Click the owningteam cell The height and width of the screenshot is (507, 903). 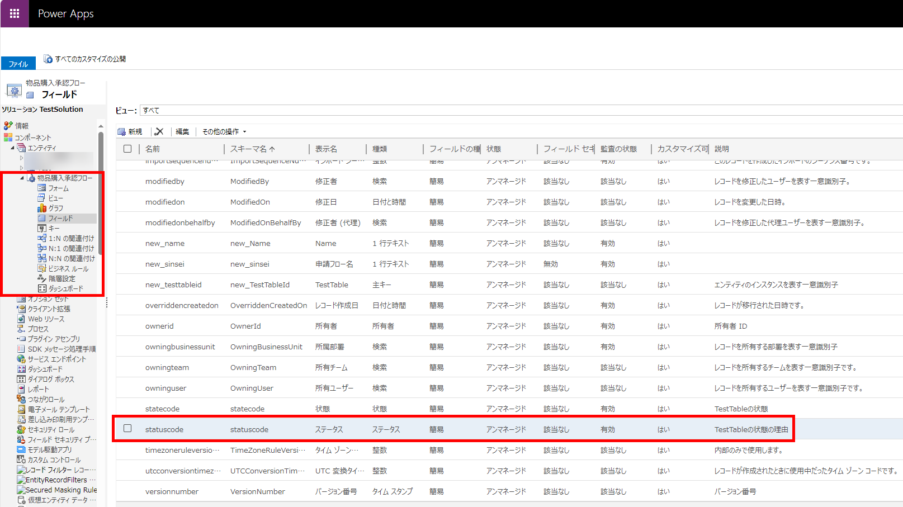167,367
